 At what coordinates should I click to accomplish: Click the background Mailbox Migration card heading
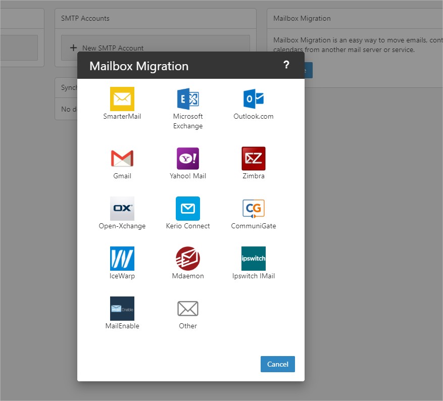302,18
